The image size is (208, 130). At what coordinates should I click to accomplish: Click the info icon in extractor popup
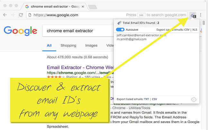click(x=194, y=99)
